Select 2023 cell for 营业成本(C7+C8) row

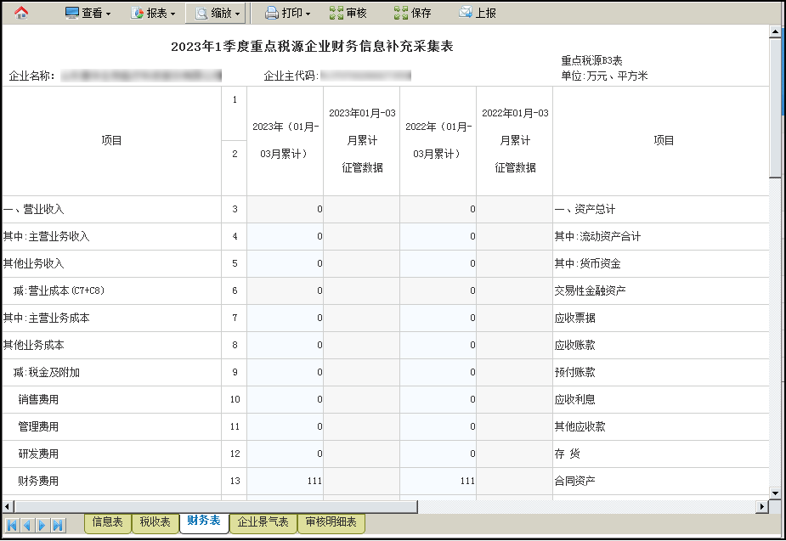coord(286,291)
